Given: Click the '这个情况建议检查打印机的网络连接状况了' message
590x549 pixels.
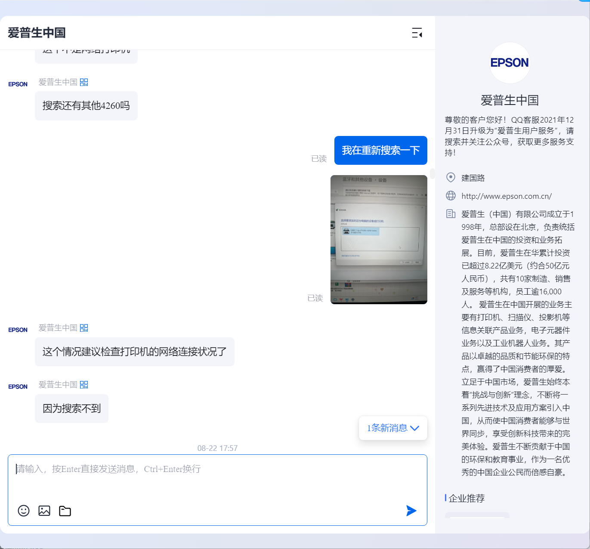Looking at the screenshot, I should 135,352.
